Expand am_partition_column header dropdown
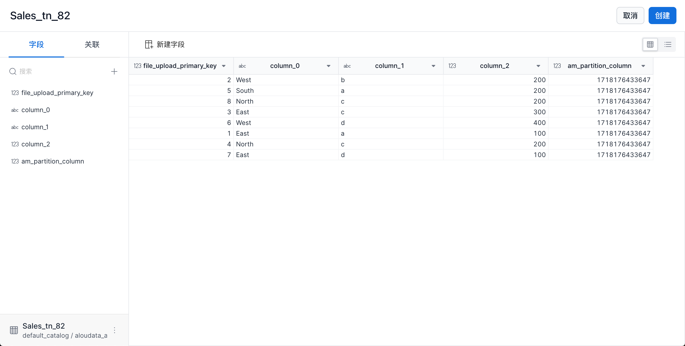Screen dimensions: 685x346 click(x=643, y=66)
